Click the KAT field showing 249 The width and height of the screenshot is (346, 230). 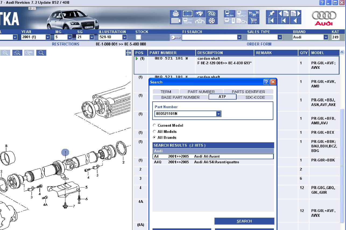335,37
